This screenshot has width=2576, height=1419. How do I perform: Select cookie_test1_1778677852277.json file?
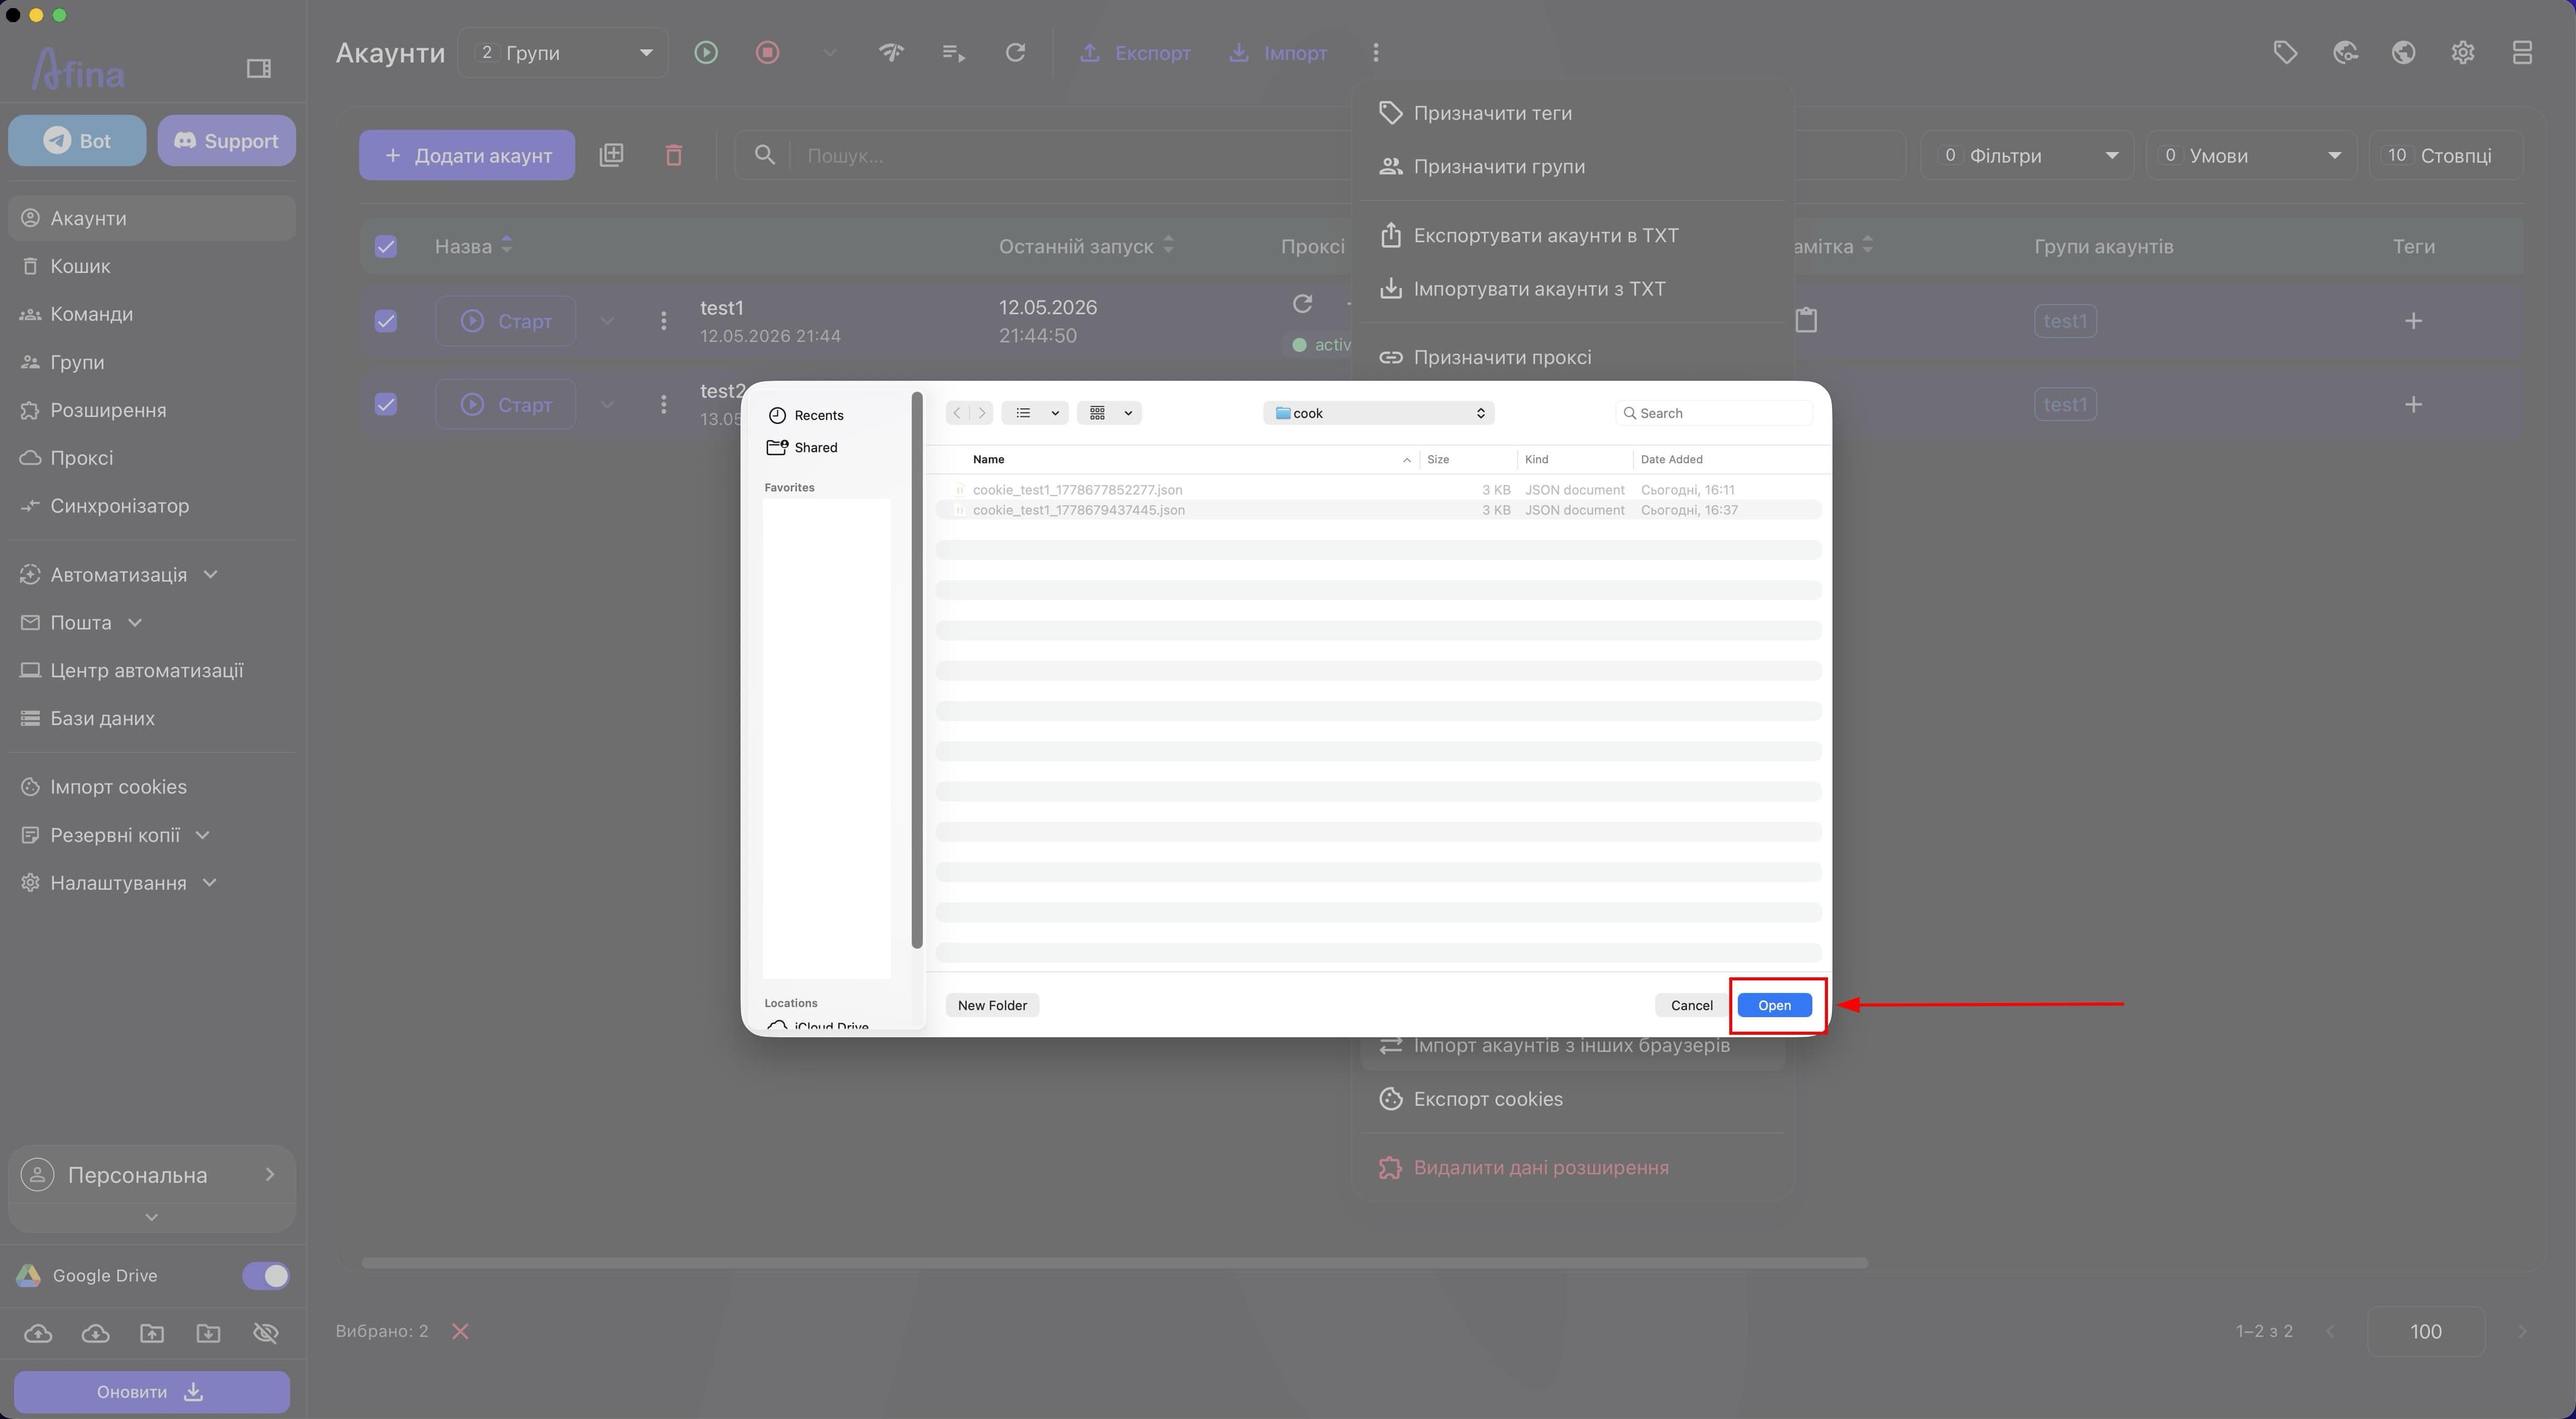pyautogui.click(x=1379, y=490)
